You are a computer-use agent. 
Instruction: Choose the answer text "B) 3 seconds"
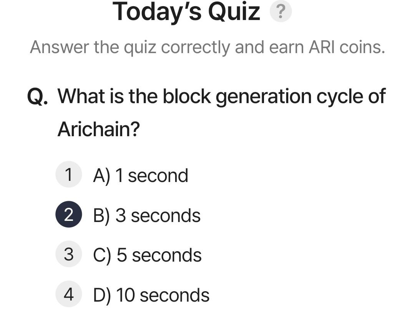click(147, 216)
